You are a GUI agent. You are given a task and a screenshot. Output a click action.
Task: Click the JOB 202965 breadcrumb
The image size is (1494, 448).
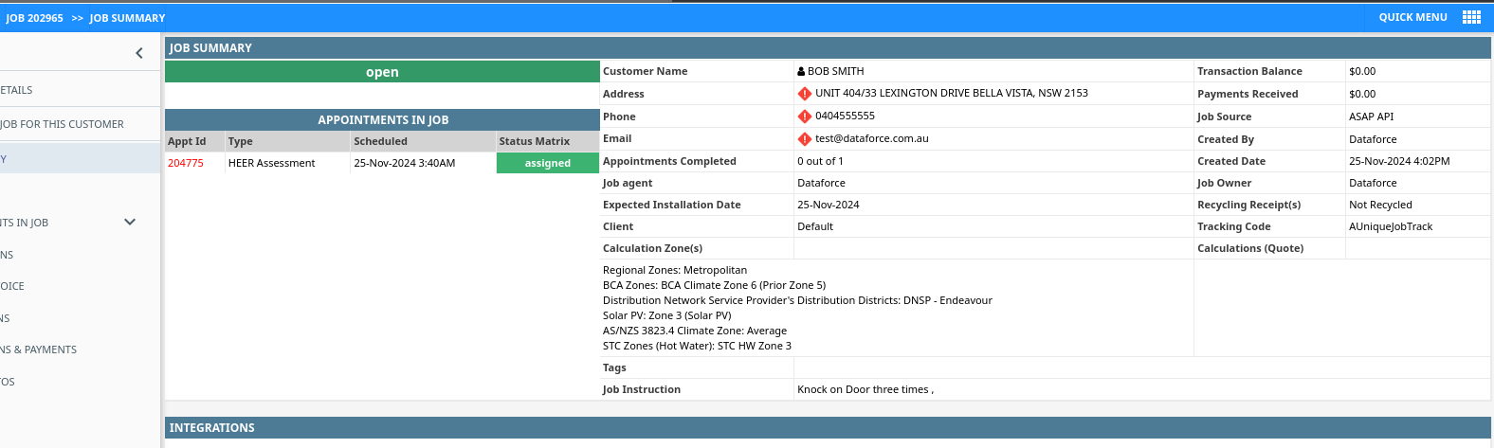pyautogui.click(x=35, y=18)
